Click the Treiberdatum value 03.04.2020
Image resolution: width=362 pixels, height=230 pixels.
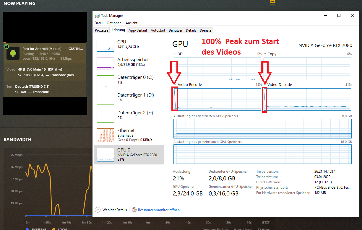click(323, 177)
